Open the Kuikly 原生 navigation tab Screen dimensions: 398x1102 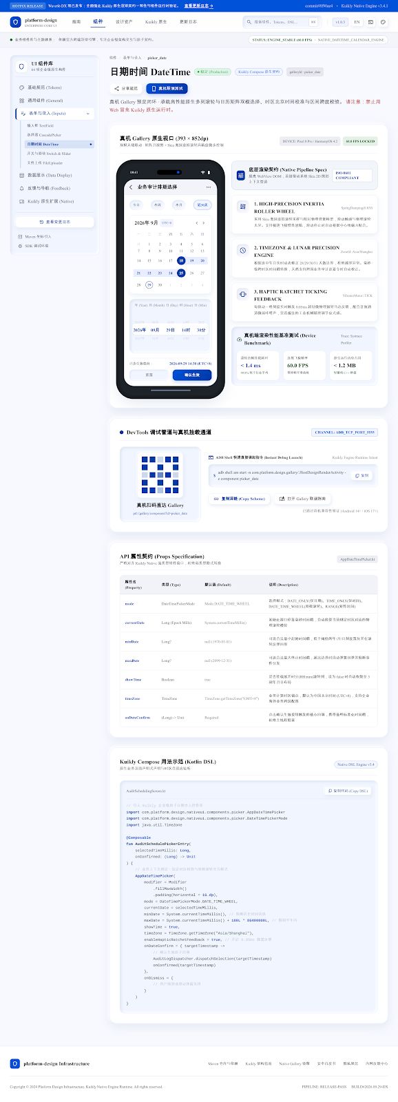point(156,22)
